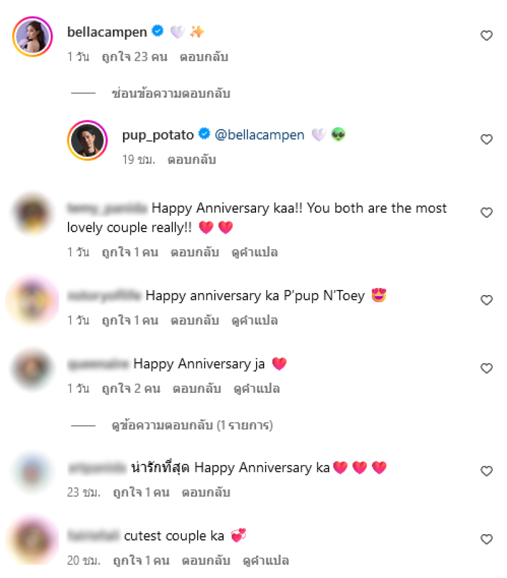Like the "P'pup N'Toey" anniversary comment
Screen dimensions: 507x578
486,300
